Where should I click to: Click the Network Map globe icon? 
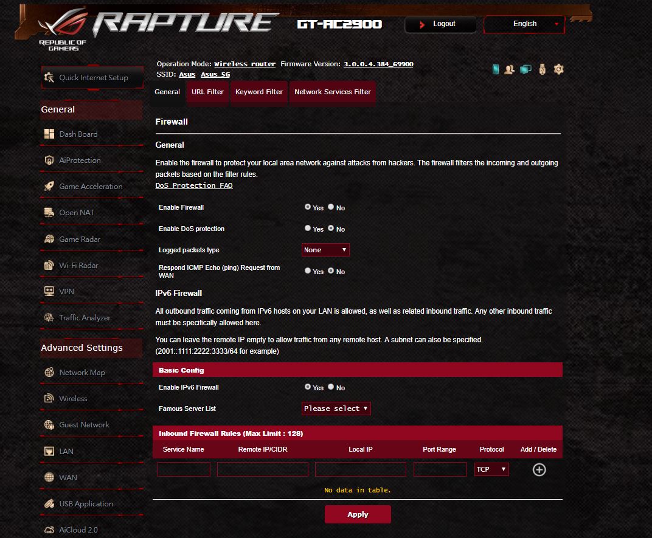click(x=49, y=372)
